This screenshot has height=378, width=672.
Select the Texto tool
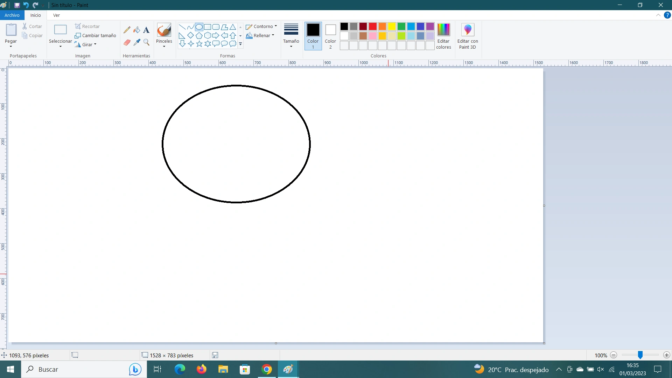point(146,30)
